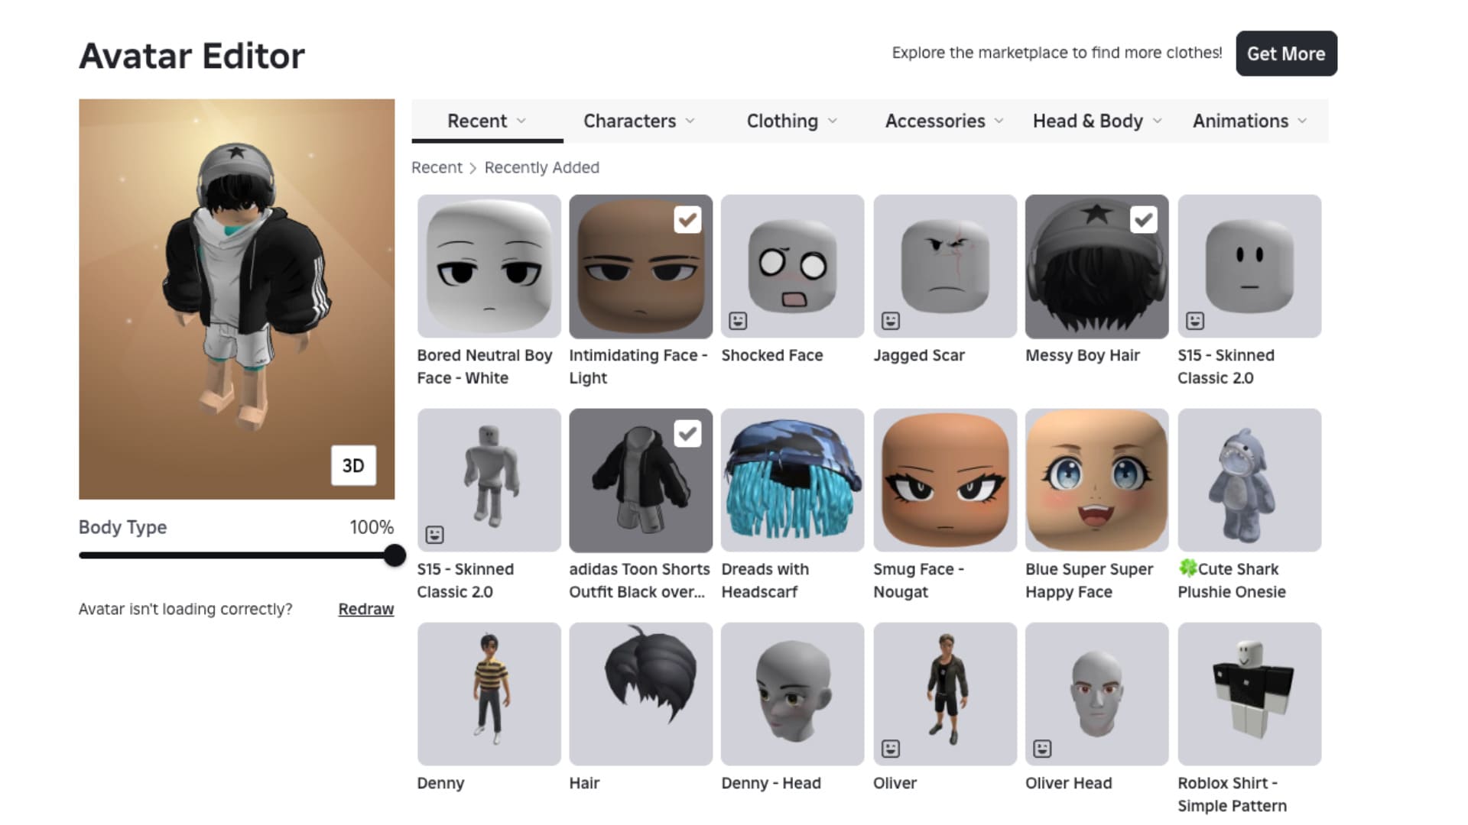Screen dimensions: 1468x825
Task: Expand the Clothing dropdown
Action: tap(791, 121)
